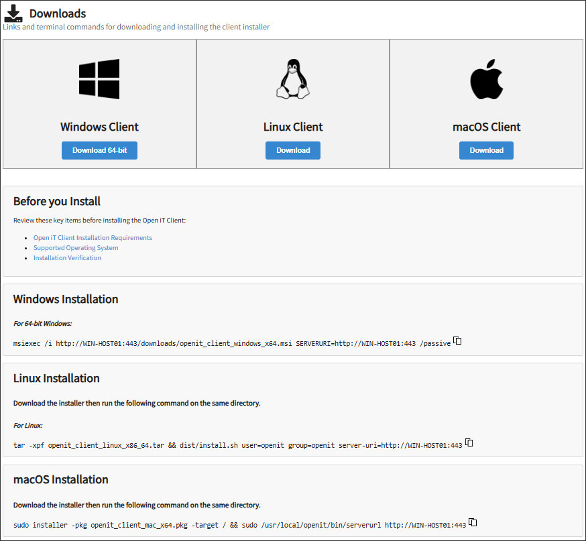Click the Linux penguin icon
This screenshot has width=586, height=541.
point(293,78)
